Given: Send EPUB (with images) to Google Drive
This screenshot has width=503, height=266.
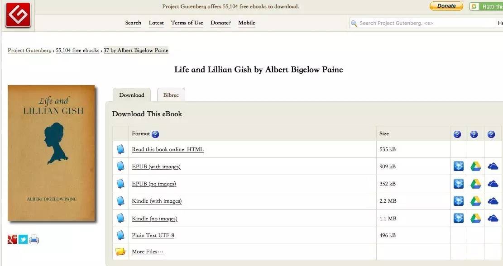Looking at the screenshot, I should click(x=475, y=166).
